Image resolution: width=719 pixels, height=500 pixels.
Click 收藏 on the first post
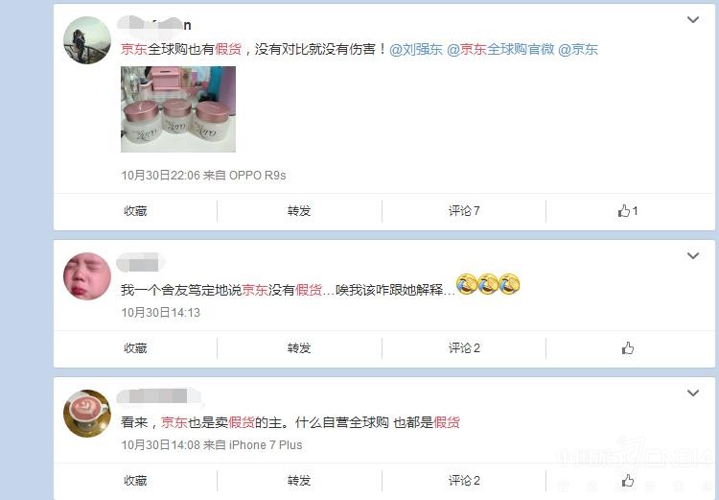pyautogui.click(x=135, y=211)
